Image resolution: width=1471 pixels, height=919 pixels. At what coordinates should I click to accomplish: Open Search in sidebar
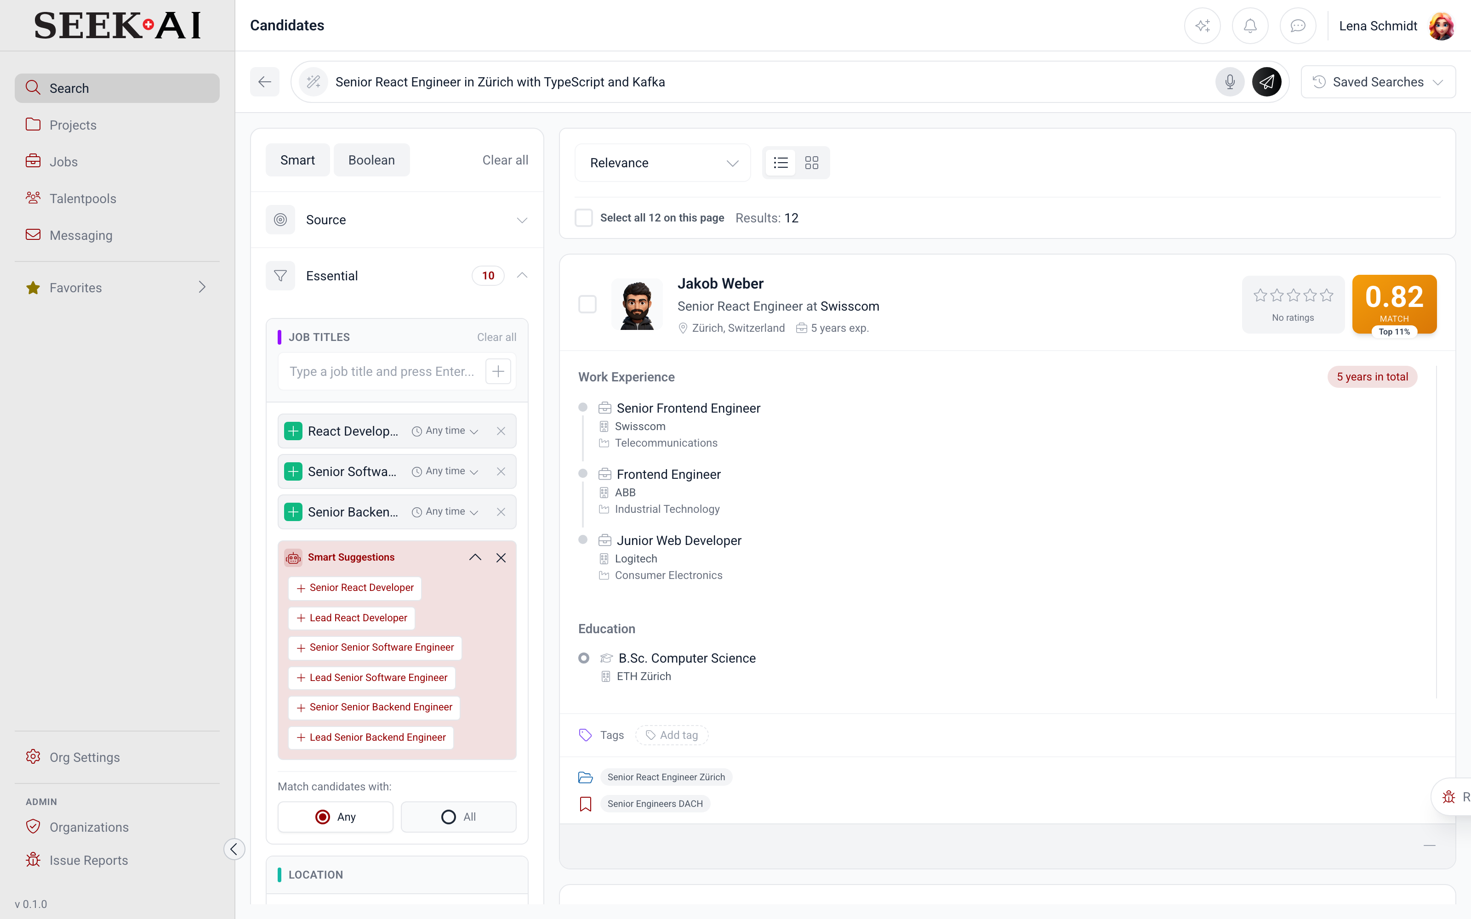pyautogui.click(x=117, y=88)
